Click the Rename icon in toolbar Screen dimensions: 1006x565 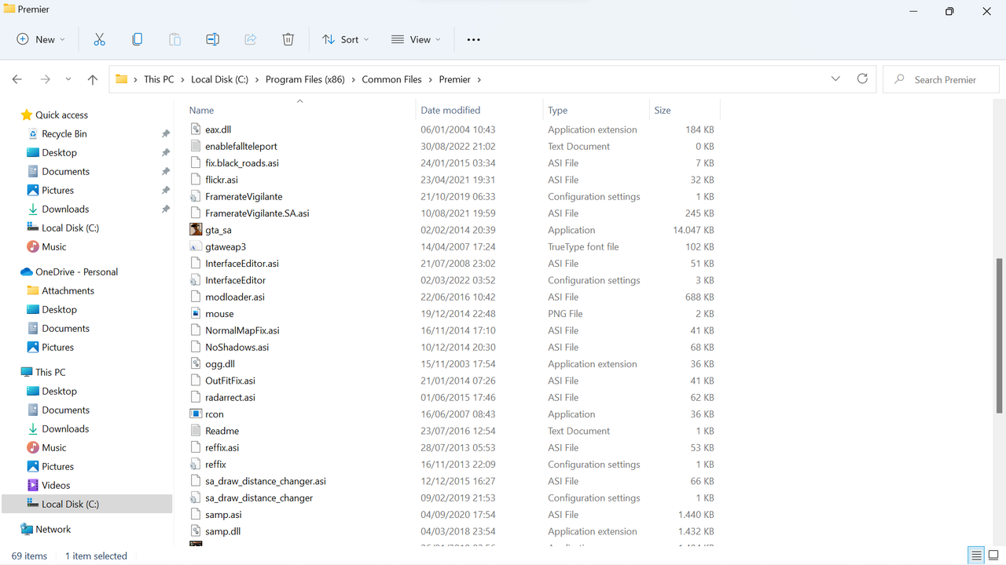[x=212, y=39]
